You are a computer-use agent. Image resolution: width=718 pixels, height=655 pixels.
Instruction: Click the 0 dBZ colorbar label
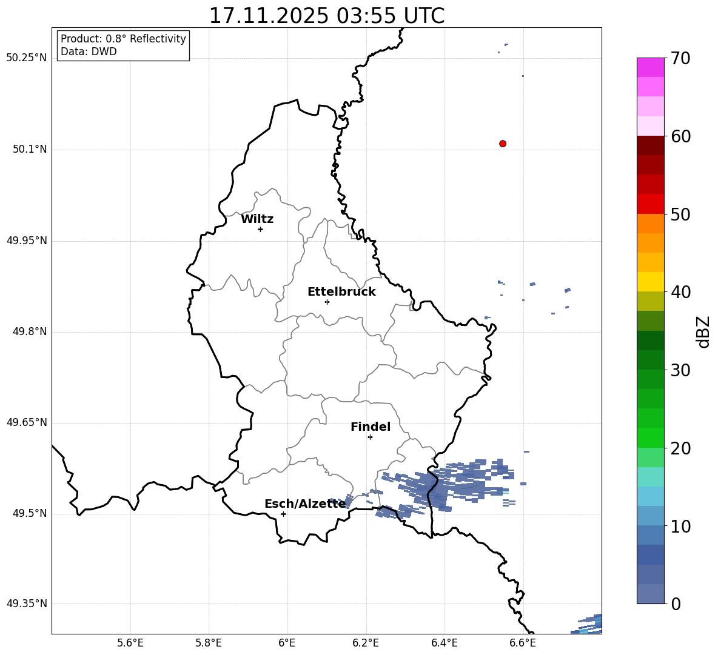click(x=676, y=603)
